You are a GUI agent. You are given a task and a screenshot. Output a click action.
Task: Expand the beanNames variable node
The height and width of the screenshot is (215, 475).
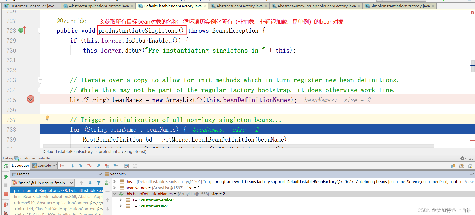tap(115, 188)
